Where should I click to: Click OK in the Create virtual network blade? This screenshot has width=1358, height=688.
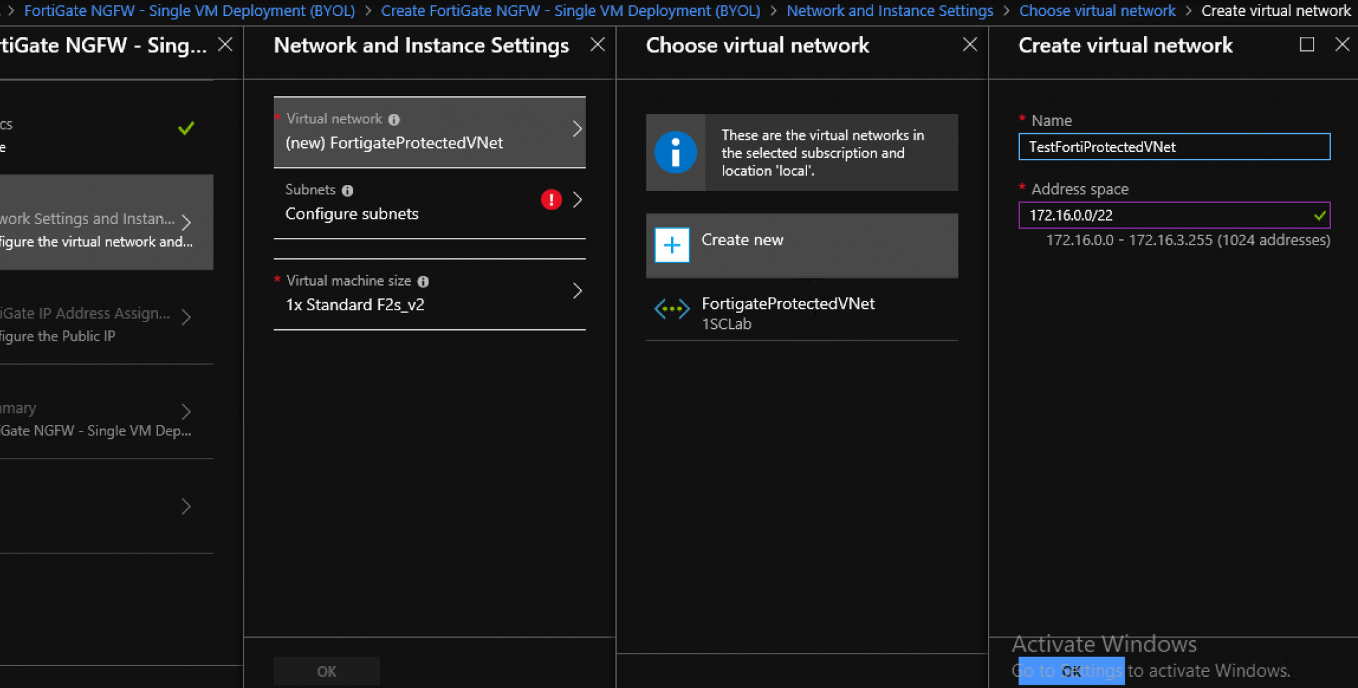[1070, 671]
